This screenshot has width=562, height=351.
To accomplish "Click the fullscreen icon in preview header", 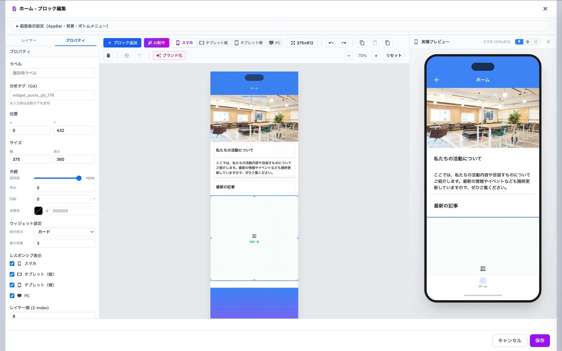I will pos(536,42).
